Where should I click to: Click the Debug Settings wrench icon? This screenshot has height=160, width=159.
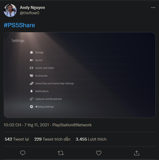31,107
